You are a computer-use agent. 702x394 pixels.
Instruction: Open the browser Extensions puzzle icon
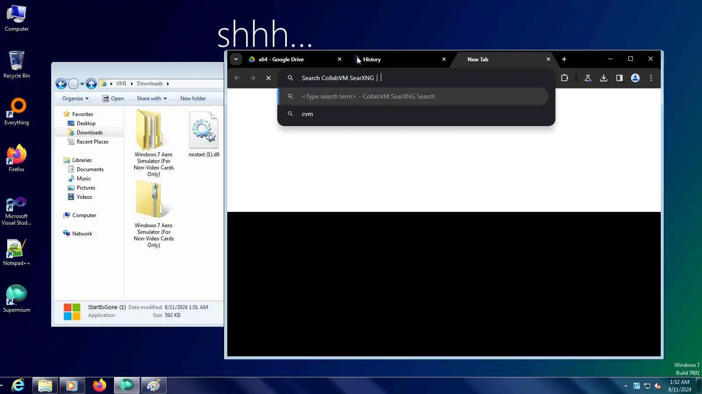[x=564, y=78]
